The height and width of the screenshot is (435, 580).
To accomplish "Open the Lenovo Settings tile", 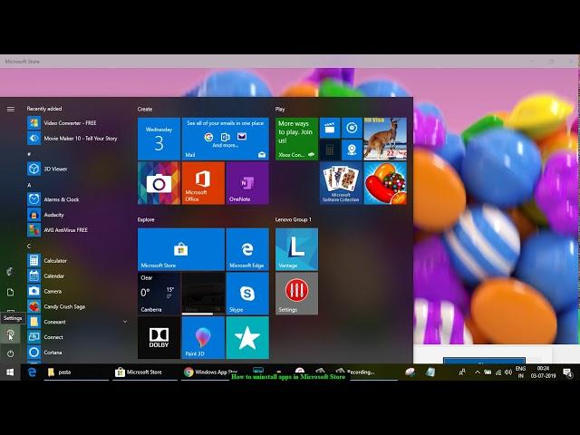I will click(296, 294).
